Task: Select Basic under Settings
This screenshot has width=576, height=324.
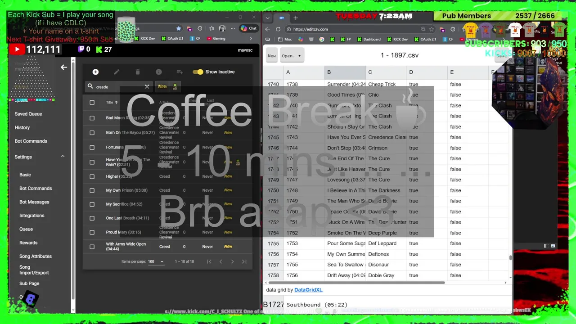Action: [25, 175]
